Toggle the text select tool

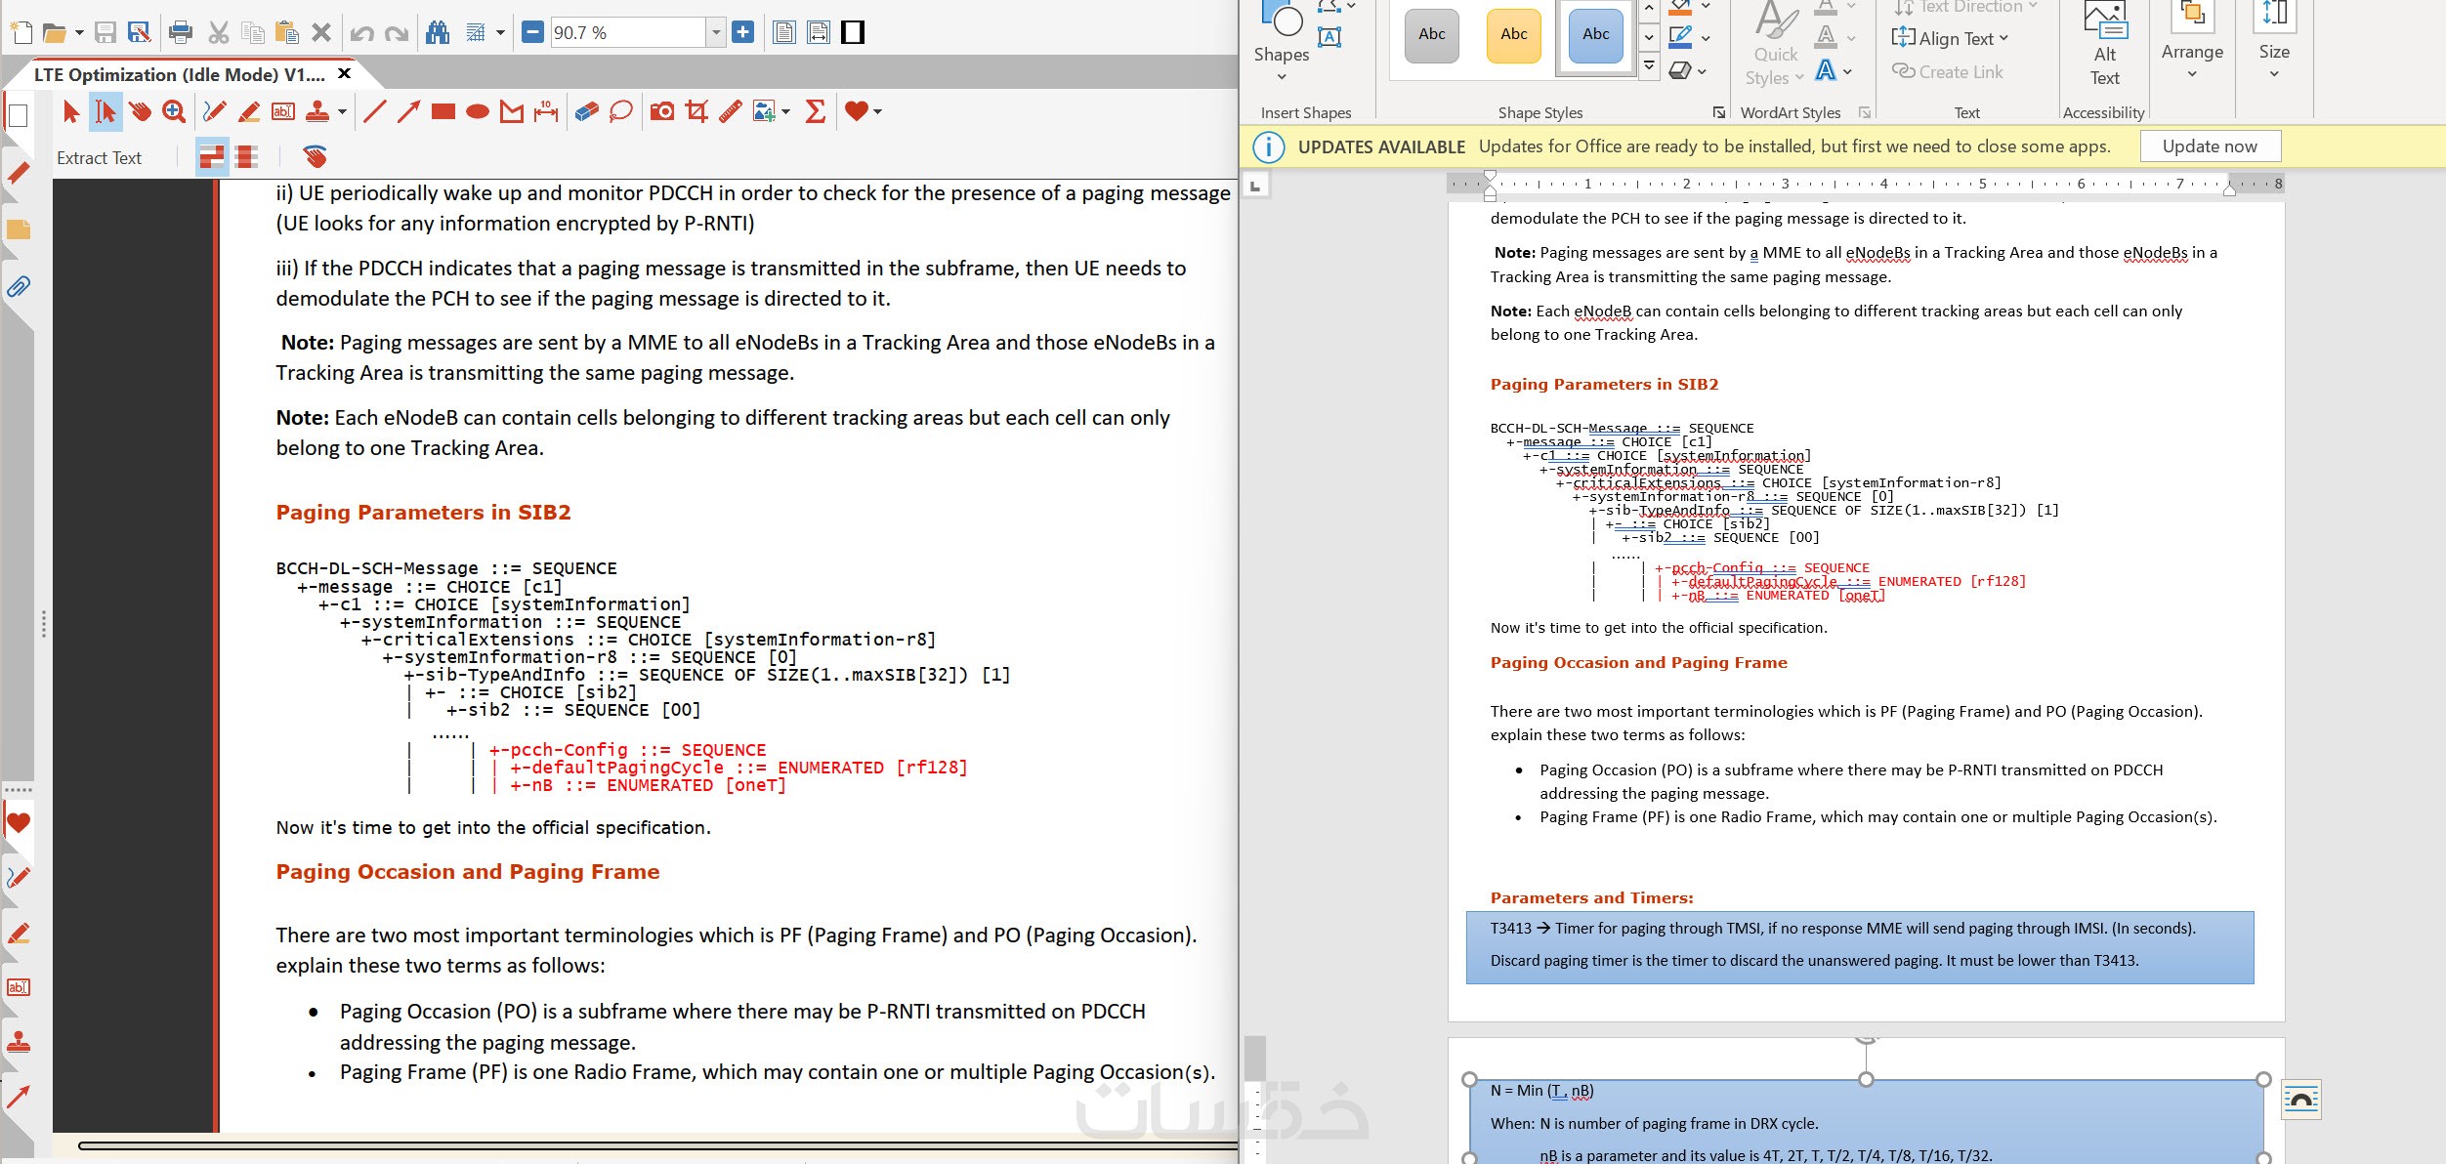[x=105, y=111]
